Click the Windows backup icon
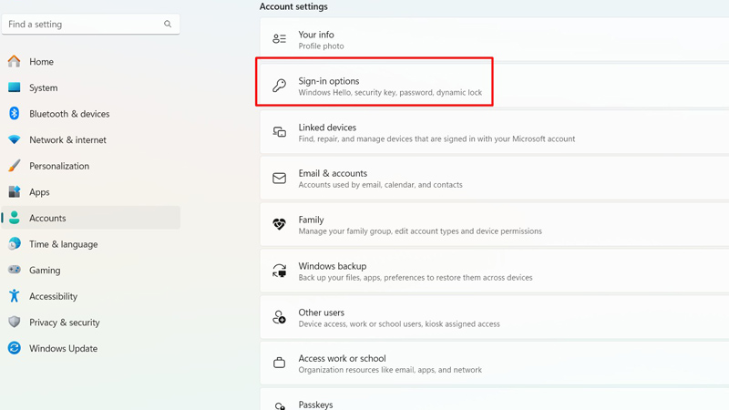 point(279,271)
